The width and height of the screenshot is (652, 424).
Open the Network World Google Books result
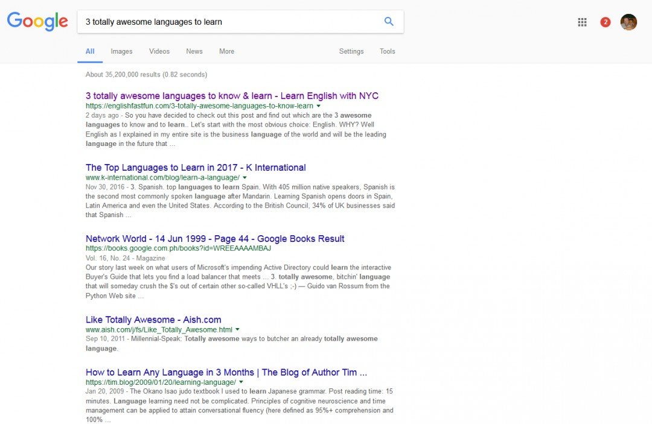215,239
